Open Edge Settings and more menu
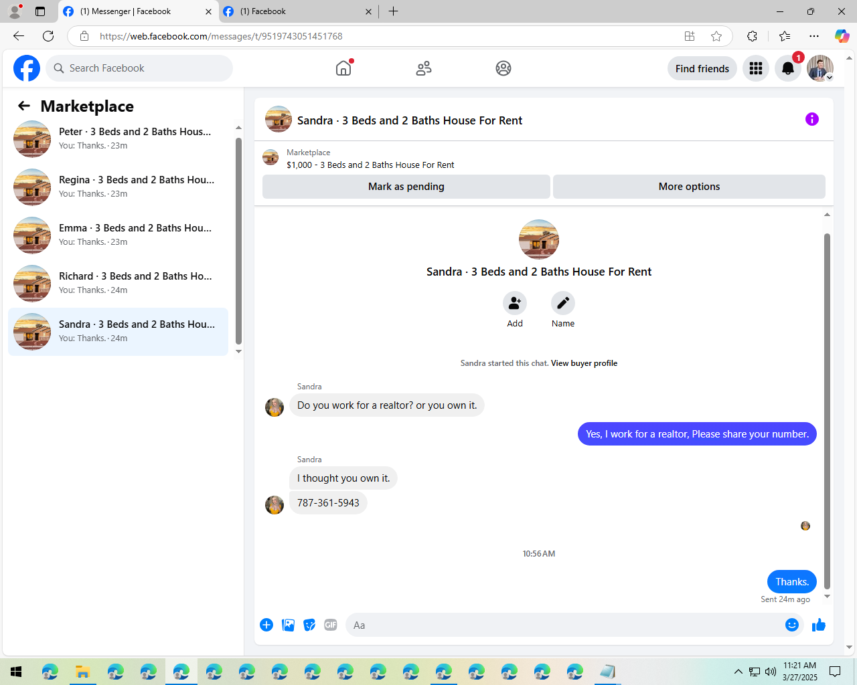 pyautogui.click(x=814, y=36)
